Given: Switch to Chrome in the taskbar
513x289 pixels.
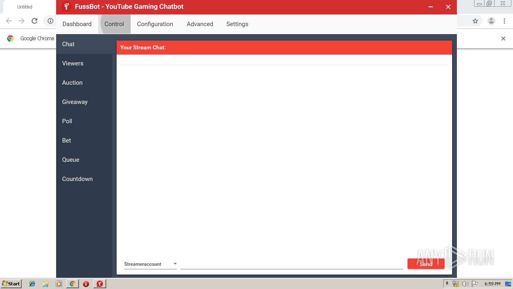Looking at the screenshot, I should [x=72, y=284].
